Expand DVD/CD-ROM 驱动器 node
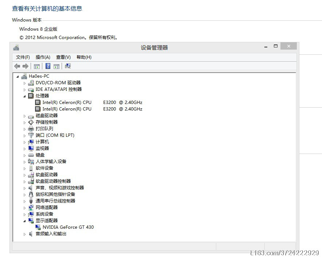This screenshot has width=322, height=259. [24, 83]
